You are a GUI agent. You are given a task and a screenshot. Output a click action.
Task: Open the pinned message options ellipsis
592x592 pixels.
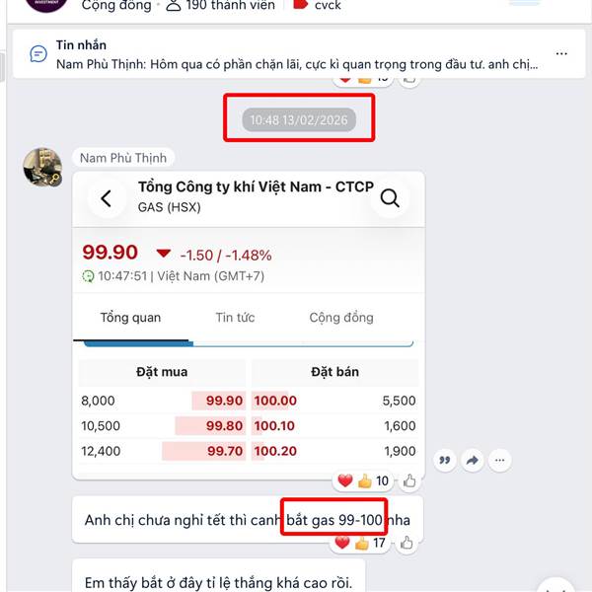(x=561, y=53)
